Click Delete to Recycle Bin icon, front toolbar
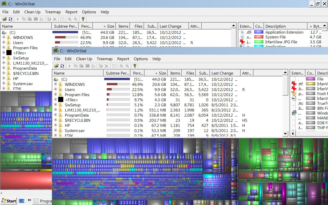Viewport: 328px width, 205px height. point(101,66)
